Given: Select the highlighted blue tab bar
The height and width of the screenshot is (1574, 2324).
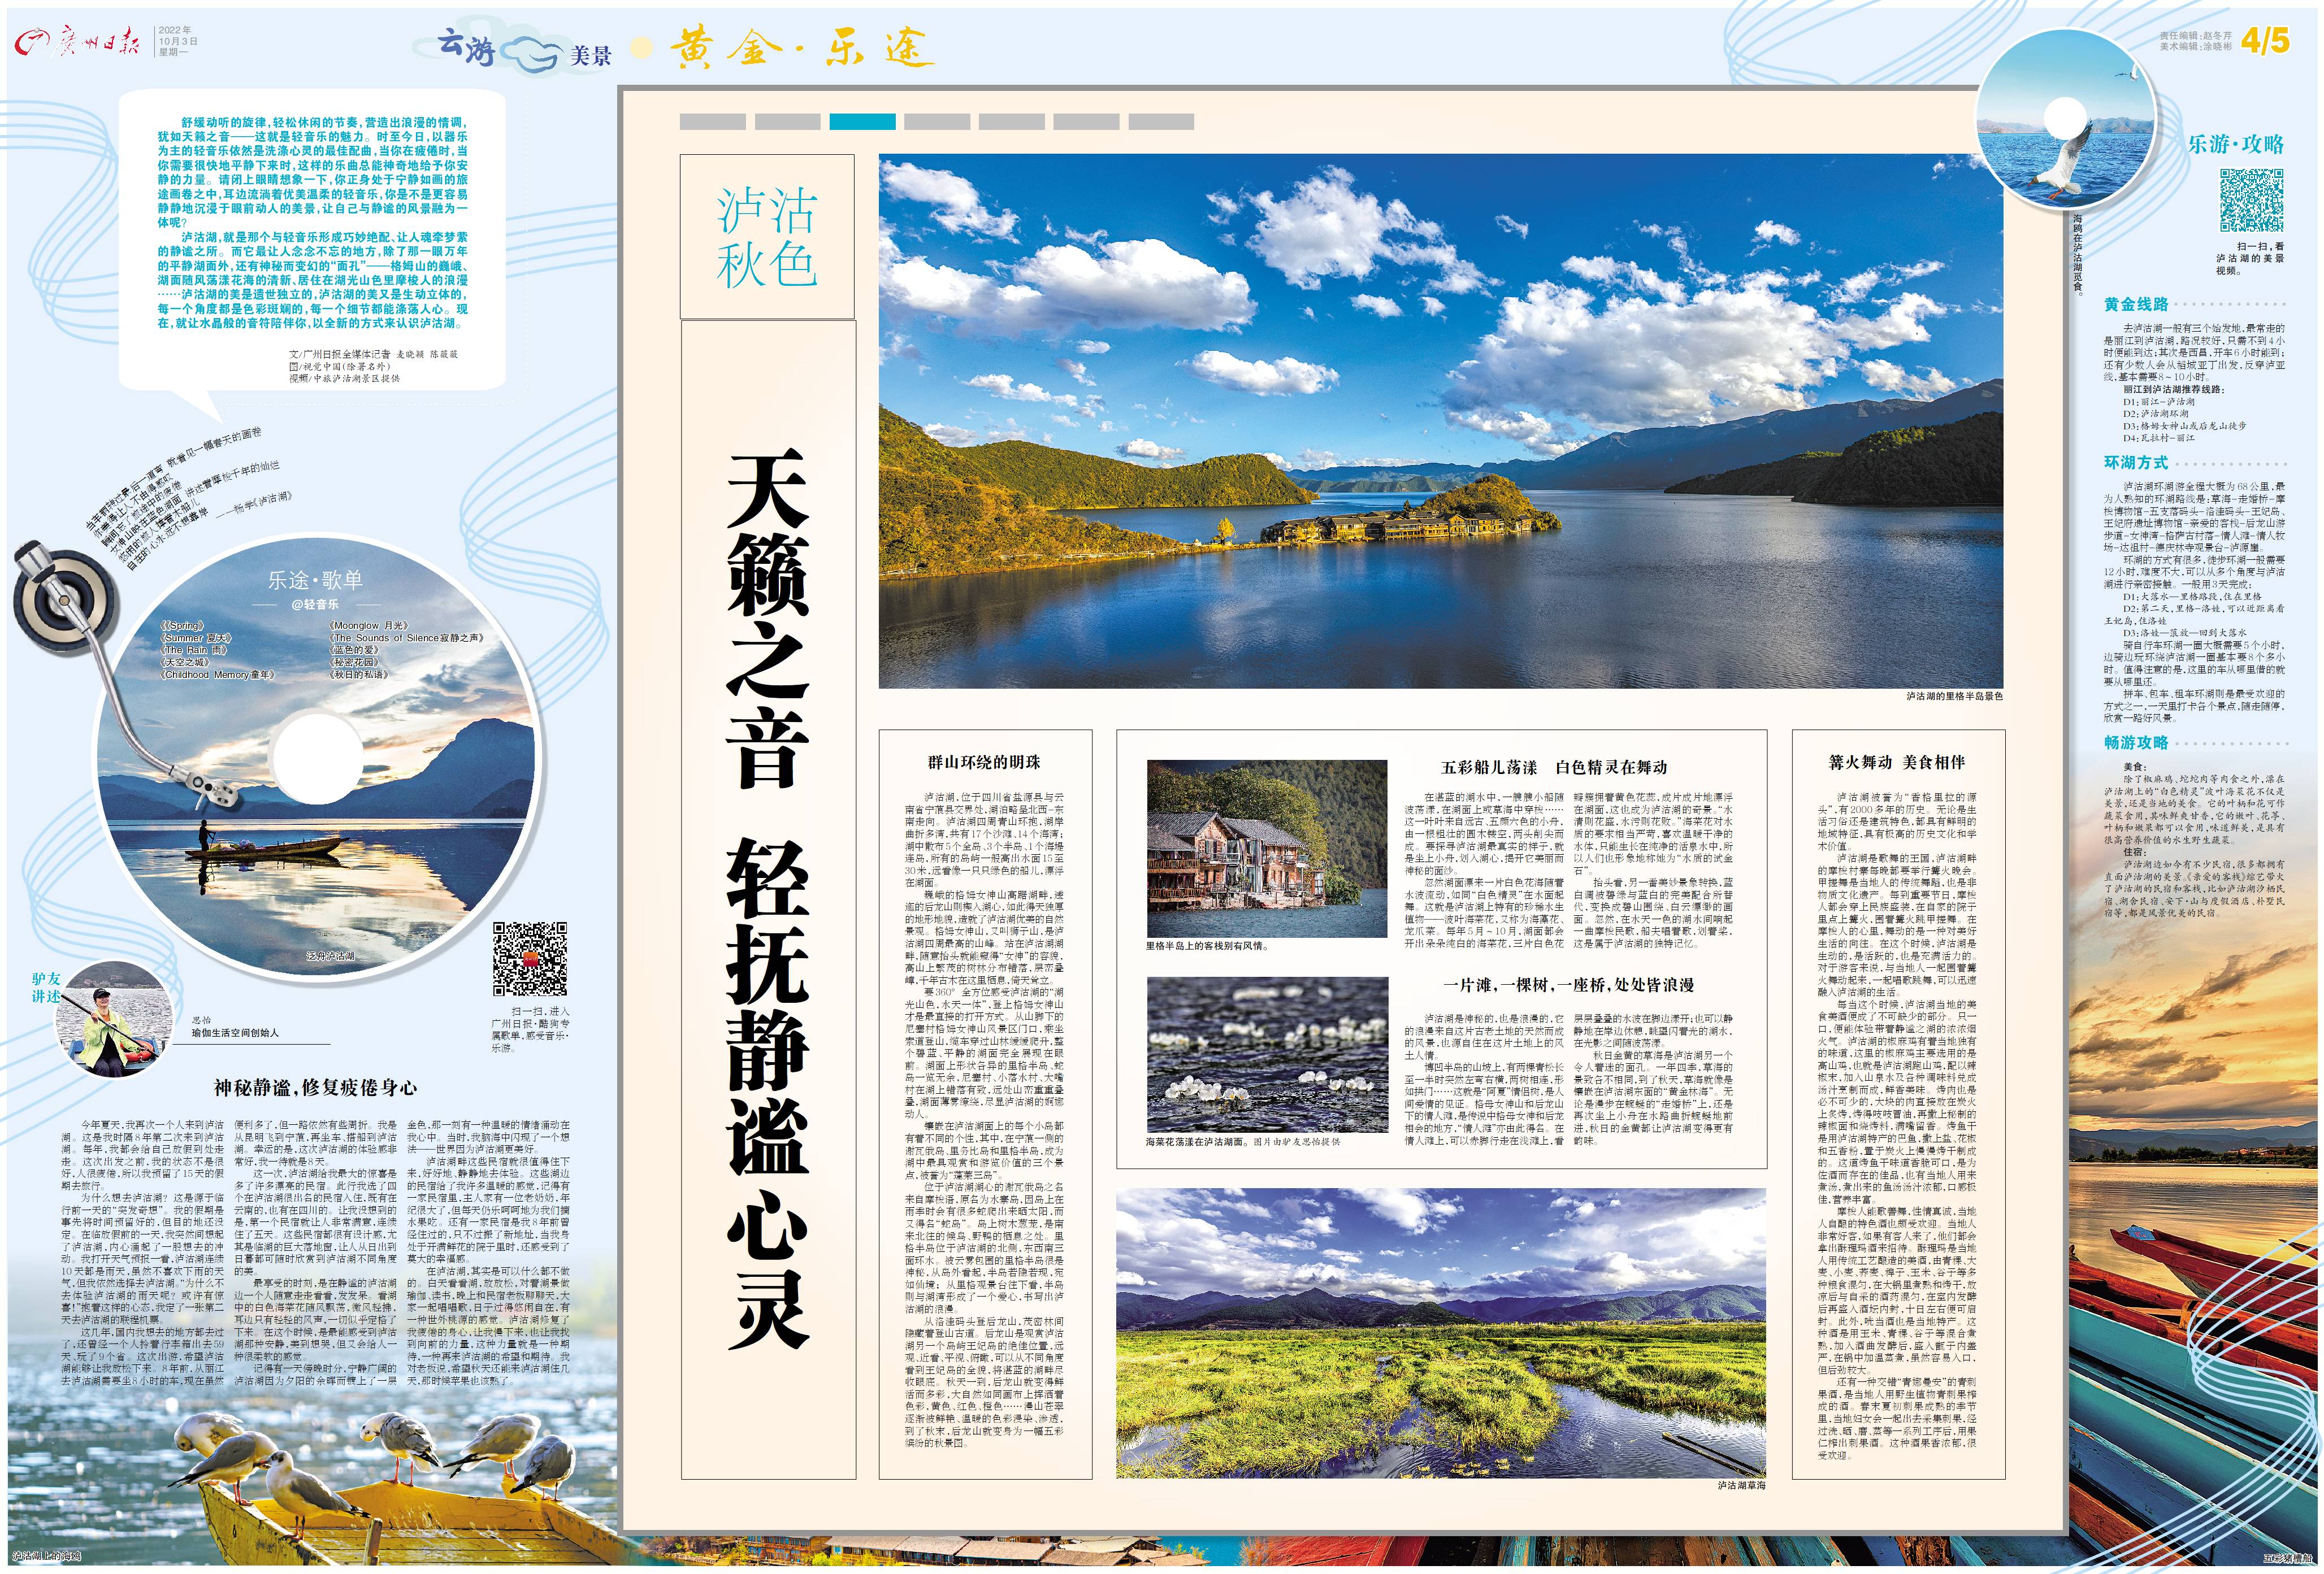Looking at the screenshot, I should click(862, 122).
